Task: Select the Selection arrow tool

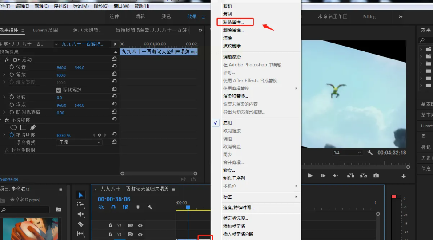Action: 80,195
